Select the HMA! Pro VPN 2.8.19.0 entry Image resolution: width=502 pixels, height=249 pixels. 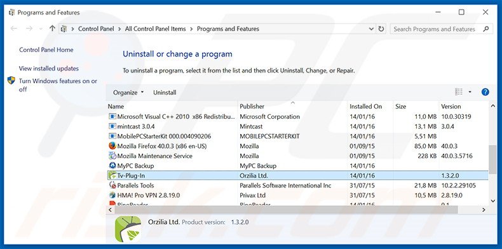click(149, 195)
